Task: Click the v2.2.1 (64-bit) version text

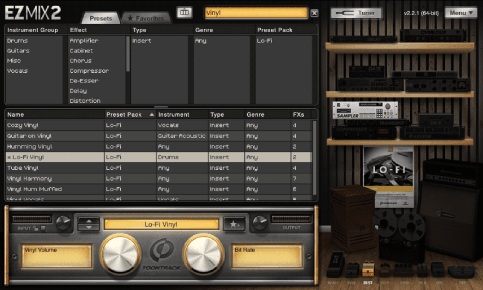Action: pyautogui.click(x=421, y=13)
